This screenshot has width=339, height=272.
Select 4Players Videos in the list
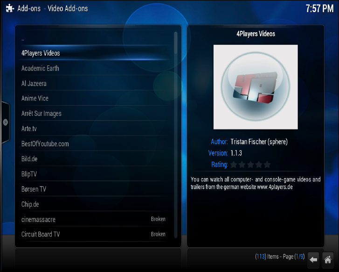pos(95,53)
